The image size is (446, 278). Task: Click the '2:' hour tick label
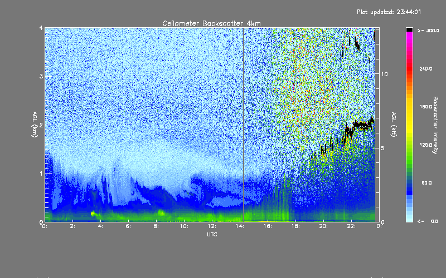pyautogui.click(x=73, y=226)
